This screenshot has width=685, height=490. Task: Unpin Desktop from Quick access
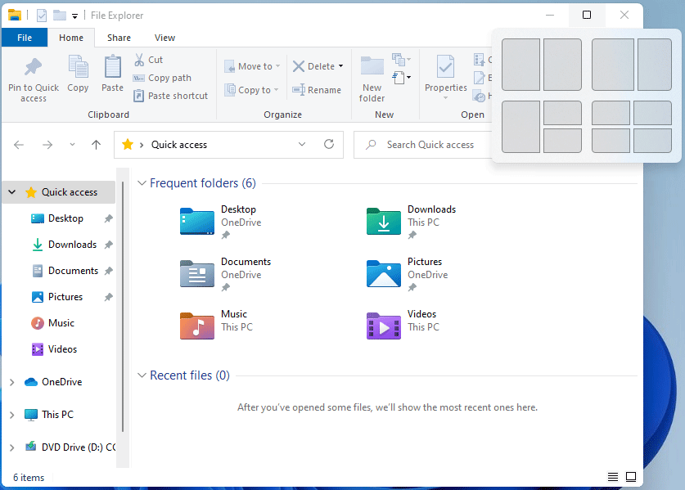pyautogui.click(x=107, y=218)
